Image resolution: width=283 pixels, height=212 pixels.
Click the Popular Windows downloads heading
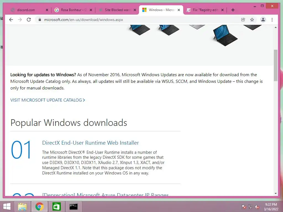69,123
